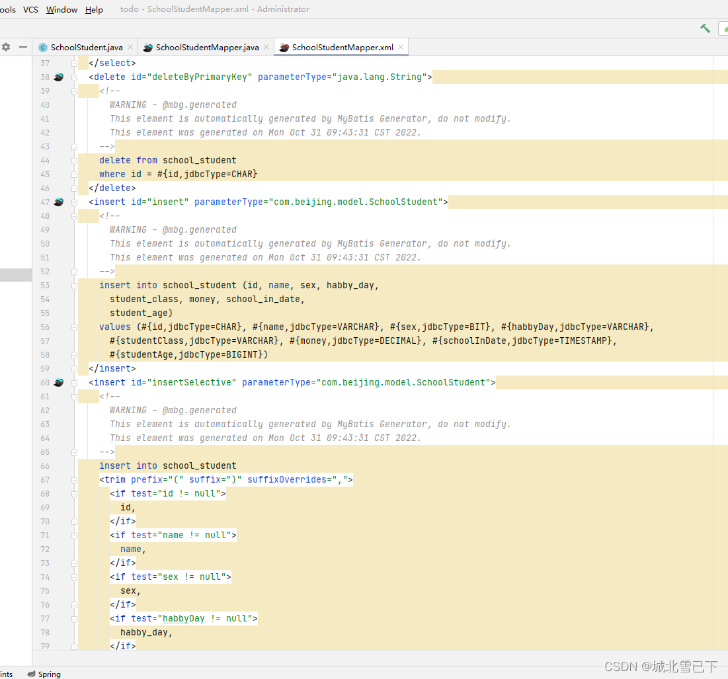The image size is (728, 679).
Task: Click the green run icon in the top-right toolbar
Action: click(x=725, y=29)
